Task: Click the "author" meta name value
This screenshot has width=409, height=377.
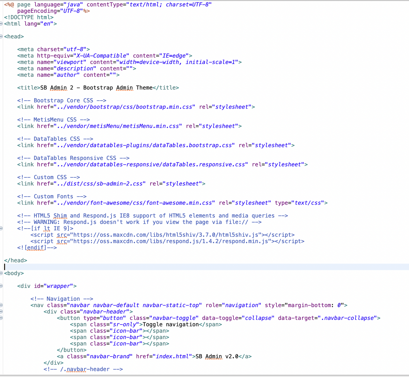Action: [x=67, y=75]
